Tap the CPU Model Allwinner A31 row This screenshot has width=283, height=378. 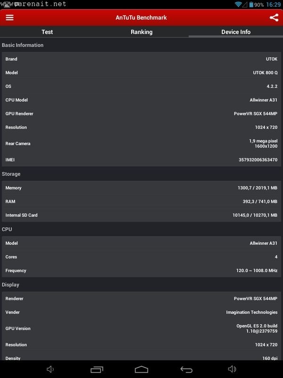pyautogui.click(x=141, y=100)
